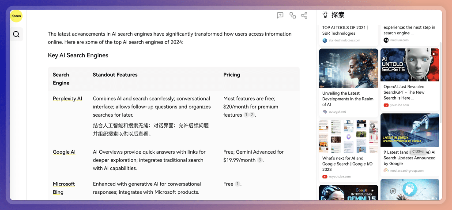452x210 pixels.
Task: Click citation badge 1 in Perplexity pricing
Action: (x=246, y=115)
